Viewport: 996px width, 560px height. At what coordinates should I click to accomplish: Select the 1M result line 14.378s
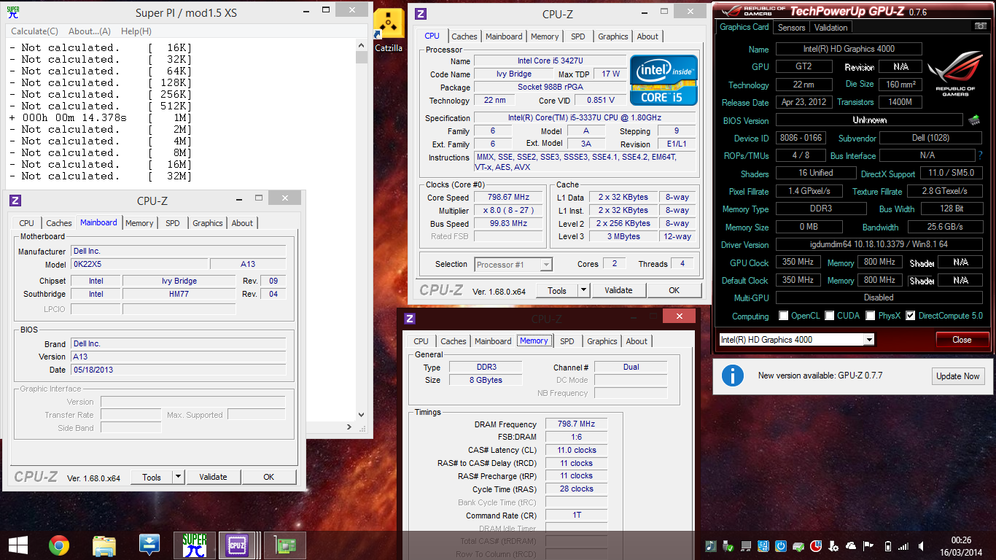point(101,117)
